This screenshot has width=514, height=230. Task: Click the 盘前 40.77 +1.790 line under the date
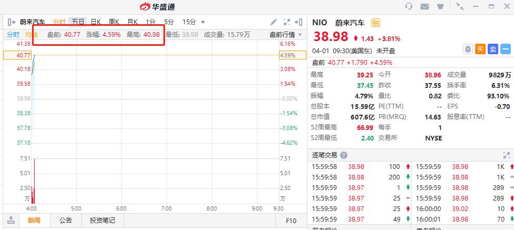tap(352, 62)
